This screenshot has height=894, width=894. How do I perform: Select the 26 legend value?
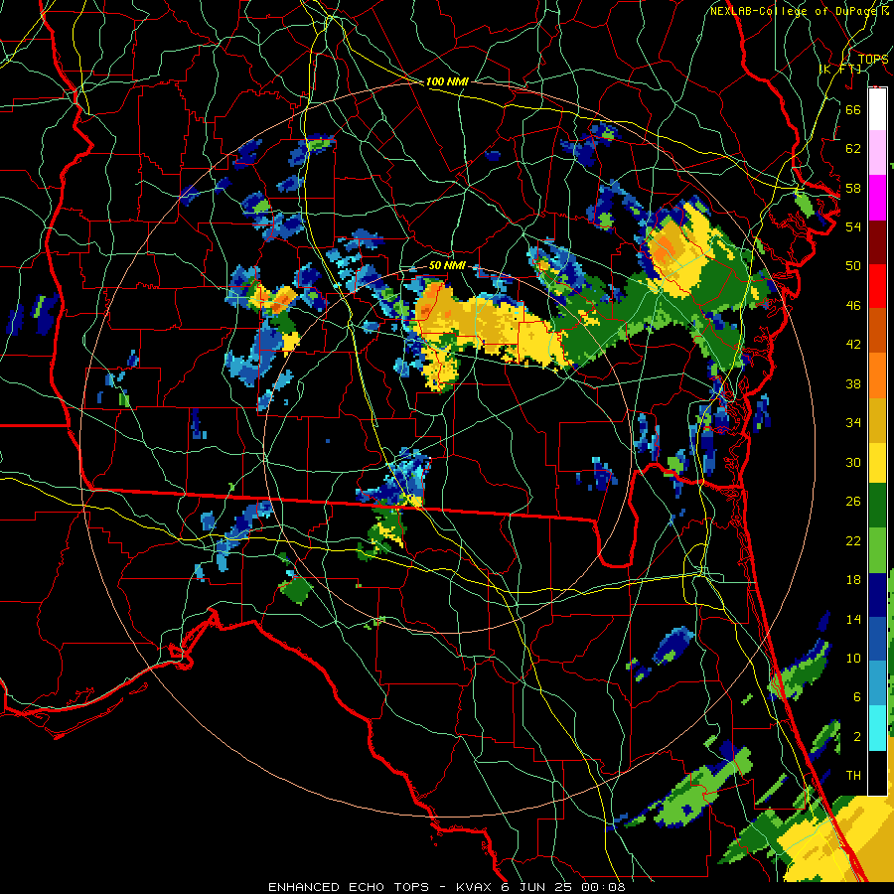[x=853, y=502]
